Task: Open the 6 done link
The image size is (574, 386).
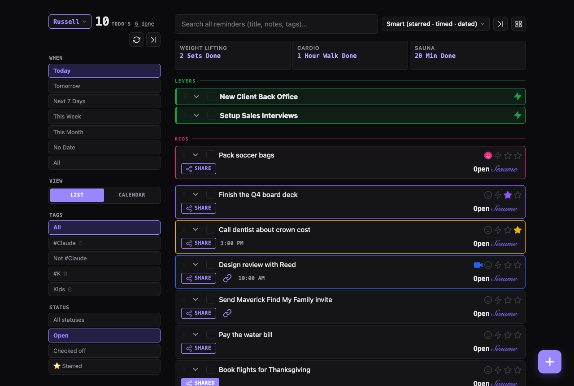Action: [x=144, y=24]
